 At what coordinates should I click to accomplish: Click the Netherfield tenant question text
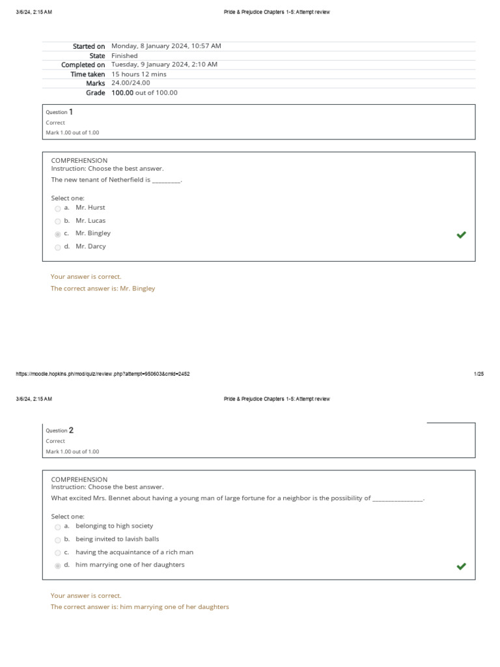pos(117,180)
